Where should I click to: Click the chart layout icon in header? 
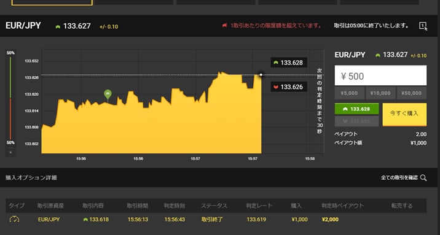tap(423, 26)
